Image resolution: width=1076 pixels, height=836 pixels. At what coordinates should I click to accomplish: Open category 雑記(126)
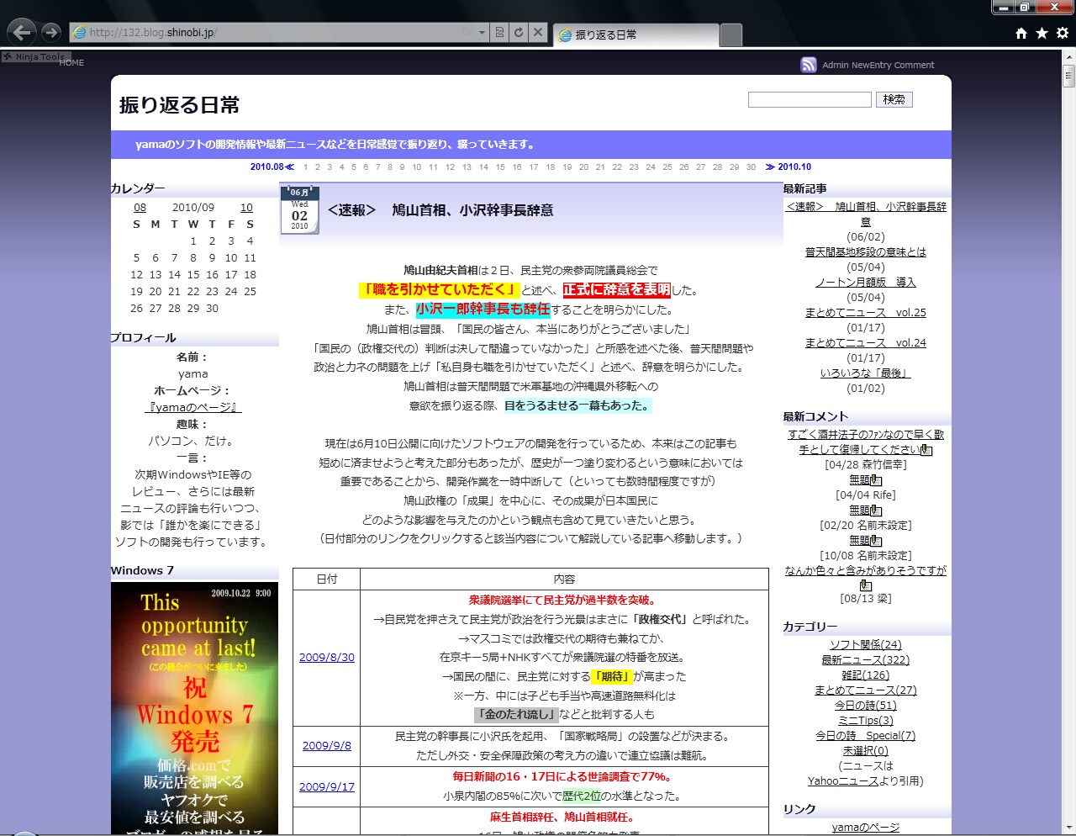(866, 675)
